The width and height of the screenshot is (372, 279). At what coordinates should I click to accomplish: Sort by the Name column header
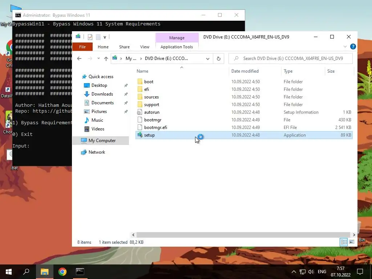tap(142, 71)
